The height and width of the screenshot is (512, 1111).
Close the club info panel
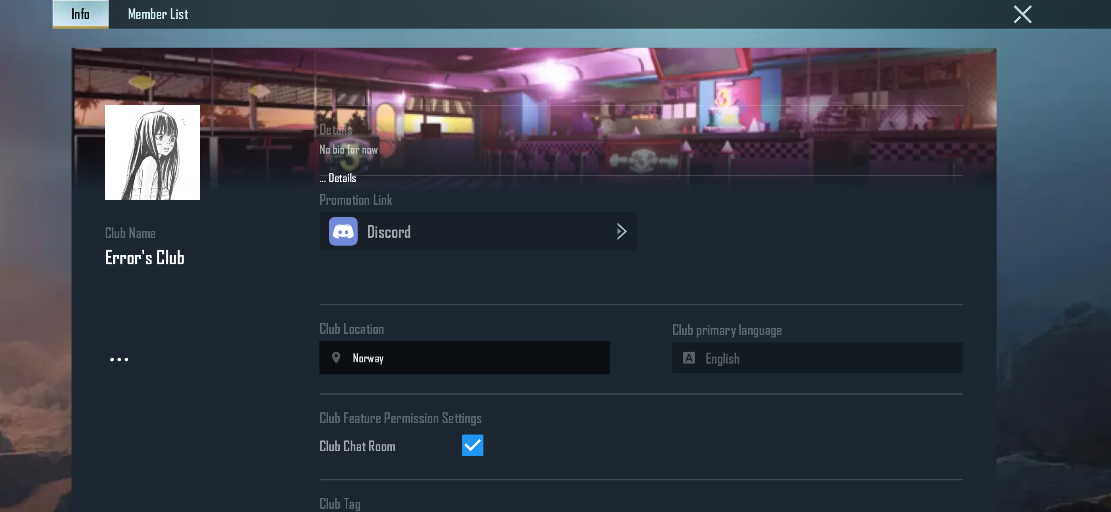click(1022, 14)
